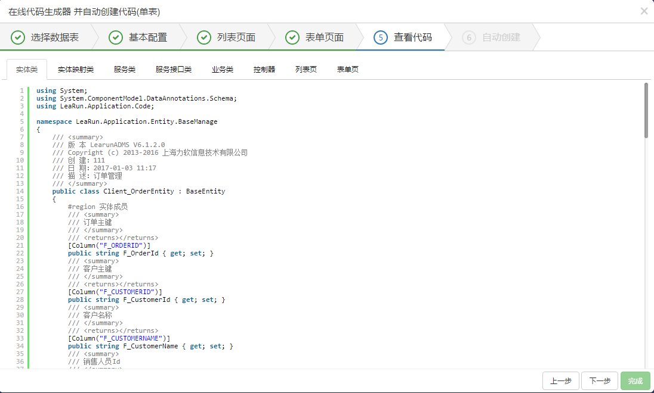Click the comment '描 述: 订单管理'
This screenshot has height=393, width=654.
(x=87, y=176)
